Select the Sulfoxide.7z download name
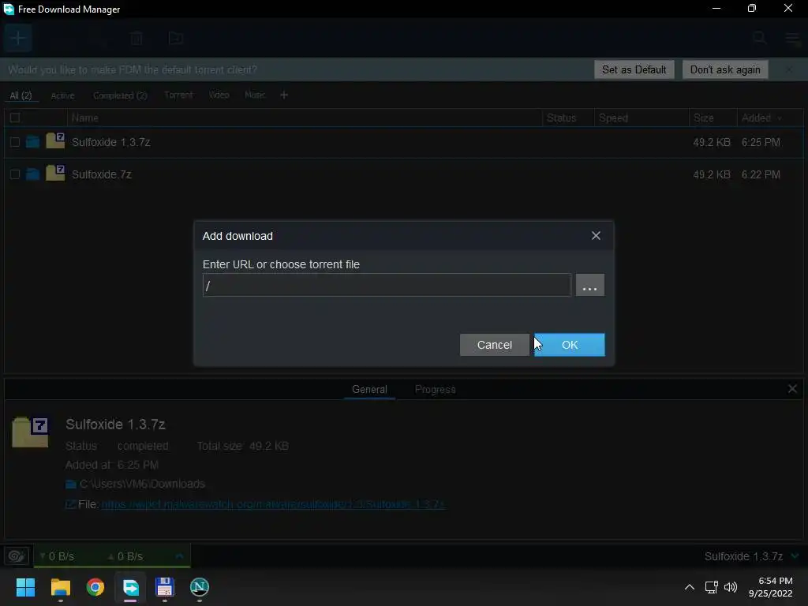The height and width of the screenshot is (606, 808). [x=102, y=174]
